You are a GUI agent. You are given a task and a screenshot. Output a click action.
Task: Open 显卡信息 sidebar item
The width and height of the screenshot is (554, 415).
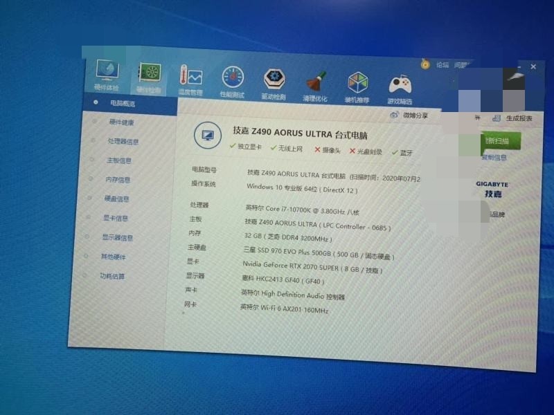(115, 218)
